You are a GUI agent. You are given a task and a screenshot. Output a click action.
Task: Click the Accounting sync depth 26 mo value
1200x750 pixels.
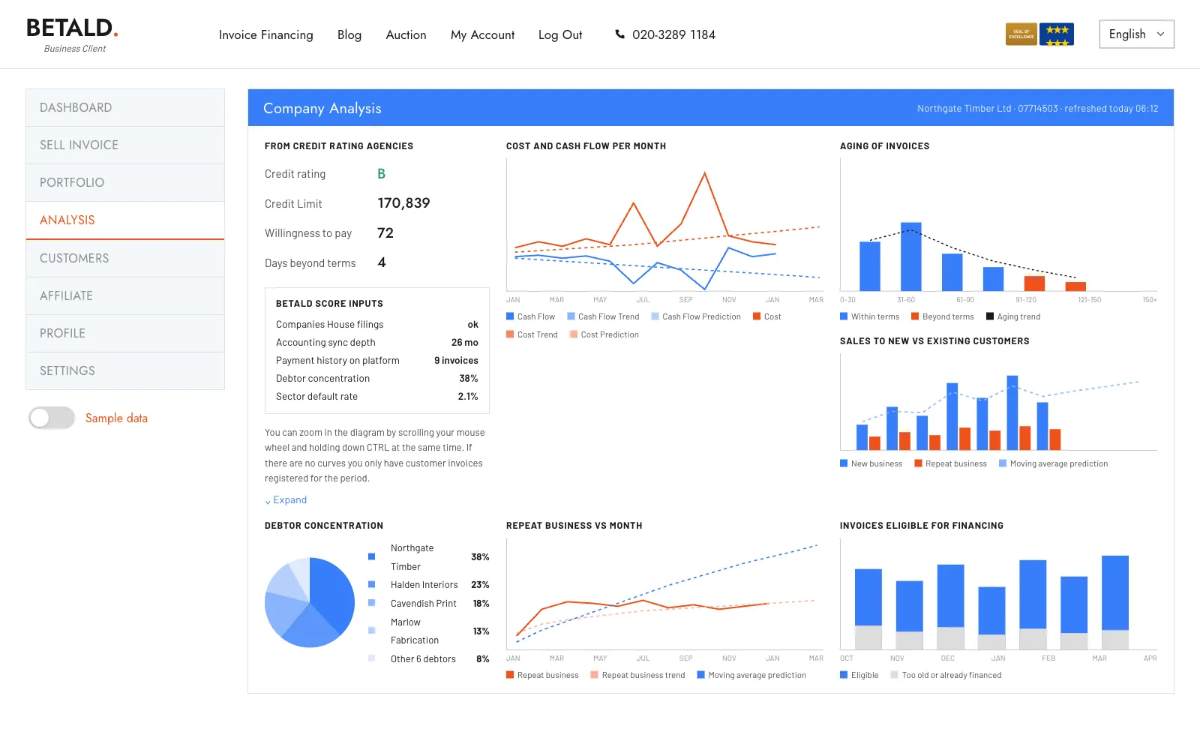click(x=465, y=343)
